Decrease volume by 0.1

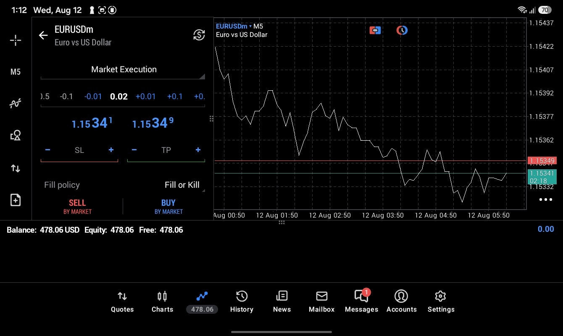point(66,97)
